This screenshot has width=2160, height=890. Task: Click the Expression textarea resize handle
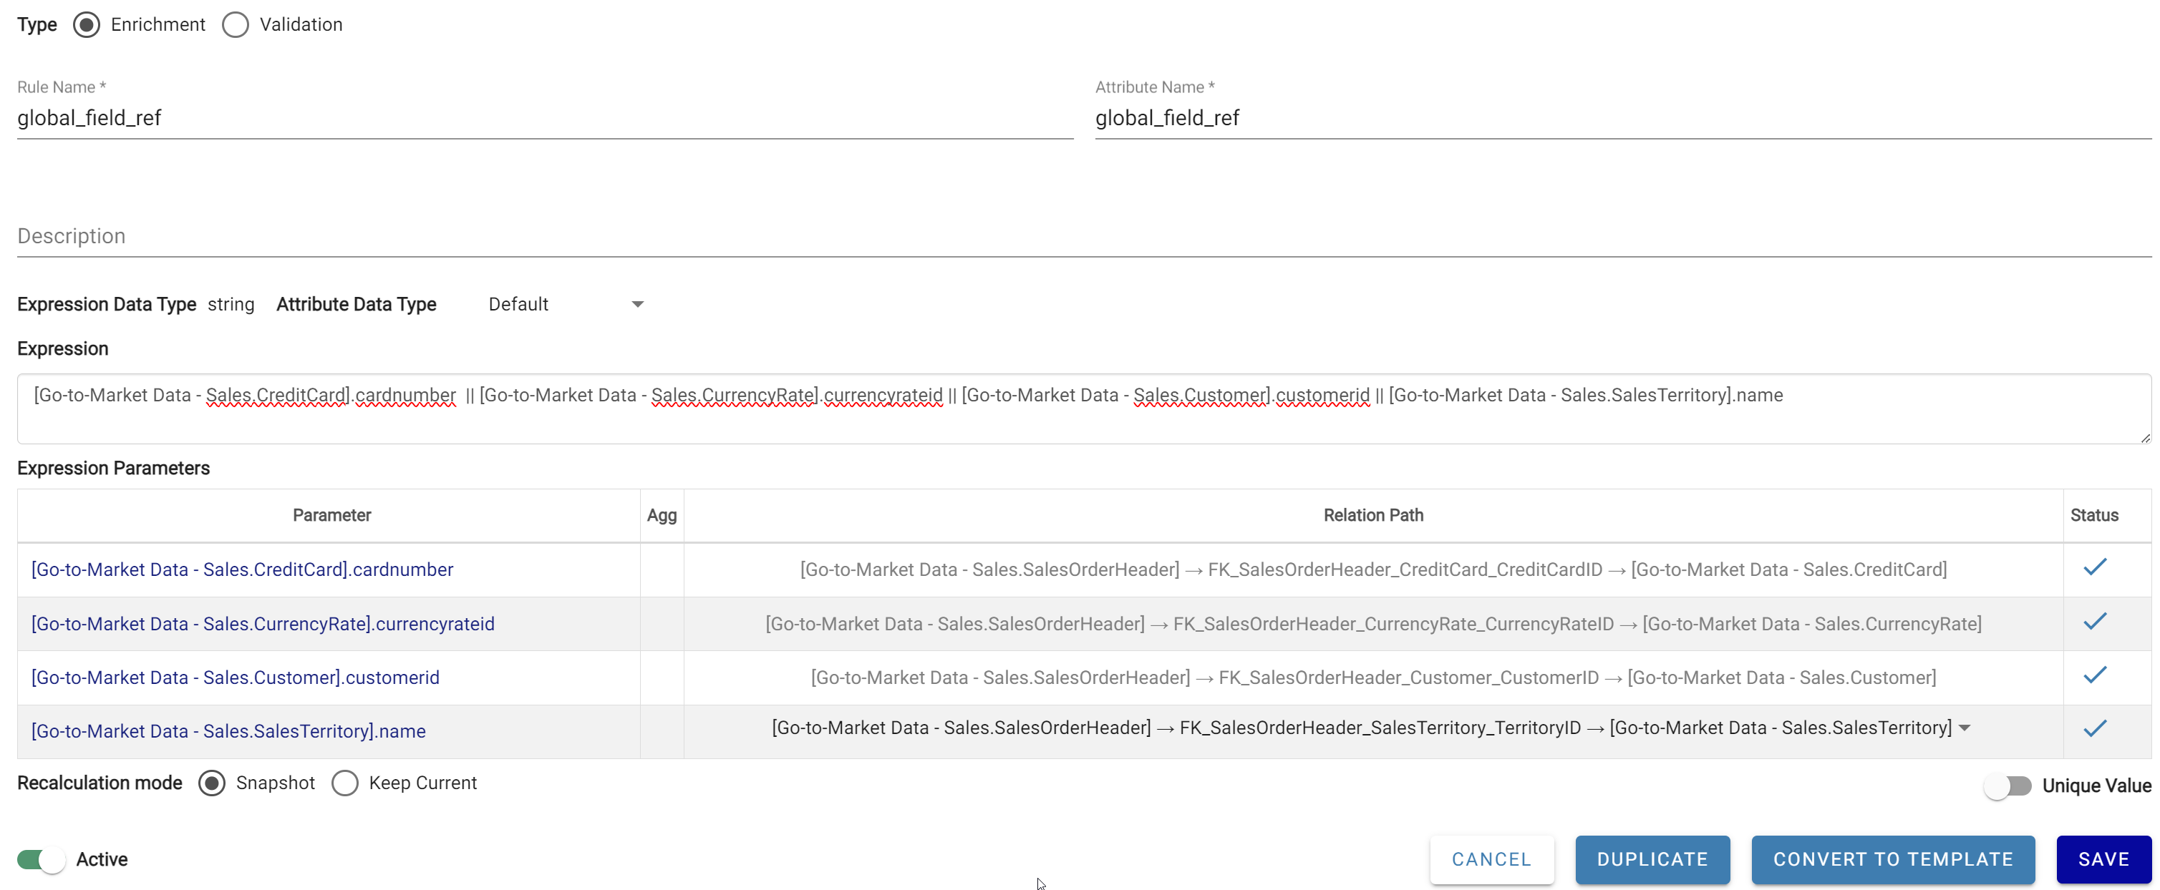[x=2145, y=437]
